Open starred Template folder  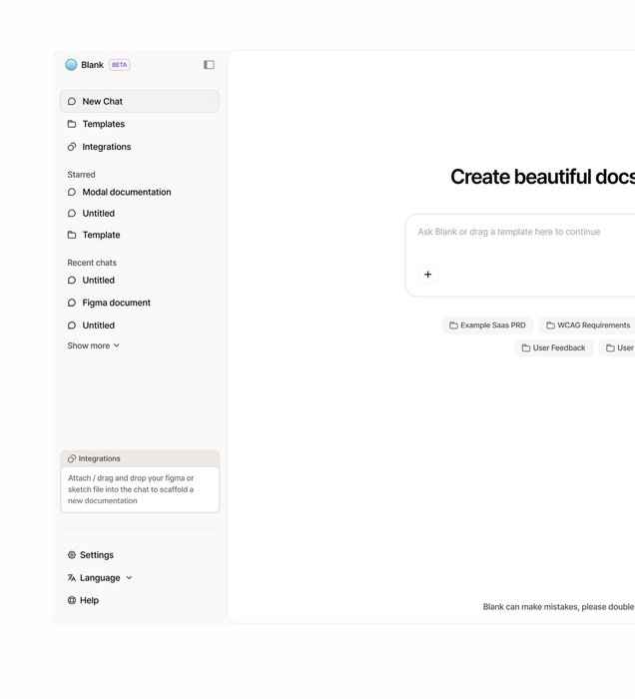(140, 235)
